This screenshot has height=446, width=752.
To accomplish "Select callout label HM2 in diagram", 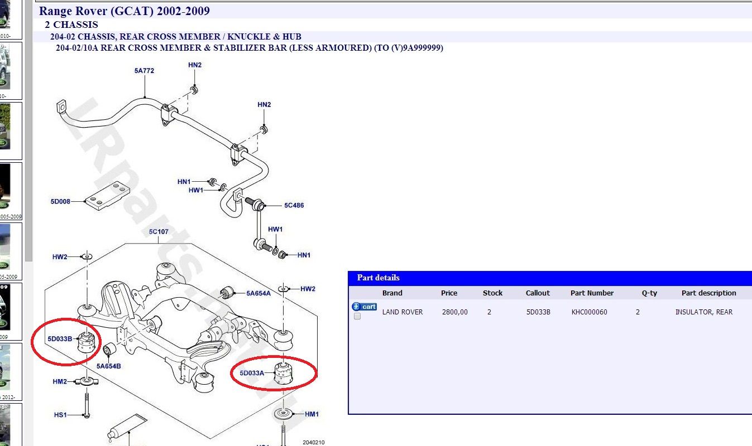I will [x=60, y=381].
